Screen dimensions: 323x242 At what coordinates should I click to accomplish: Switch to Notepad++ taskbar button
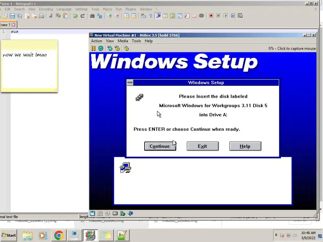122,235
